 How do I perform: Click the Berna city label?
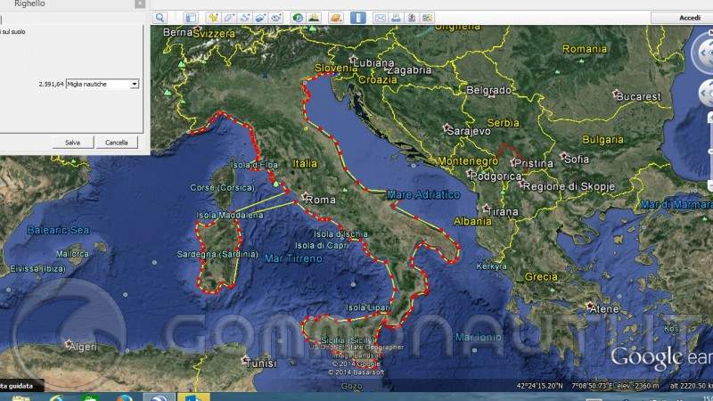pos(177,32)
